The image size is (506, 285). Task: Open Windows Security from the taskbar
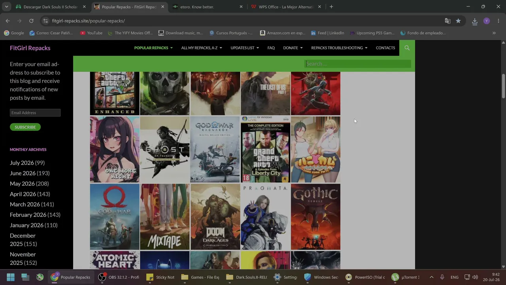pyautogui.click(x=321, y=277)
